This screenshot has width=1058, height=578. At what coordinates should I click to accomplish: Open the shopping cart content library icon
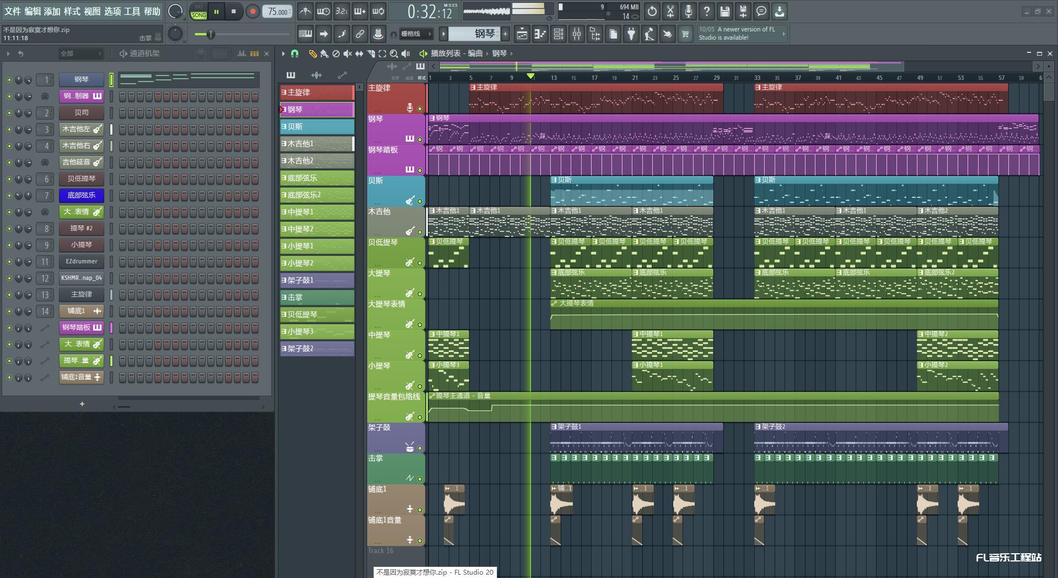685,34
